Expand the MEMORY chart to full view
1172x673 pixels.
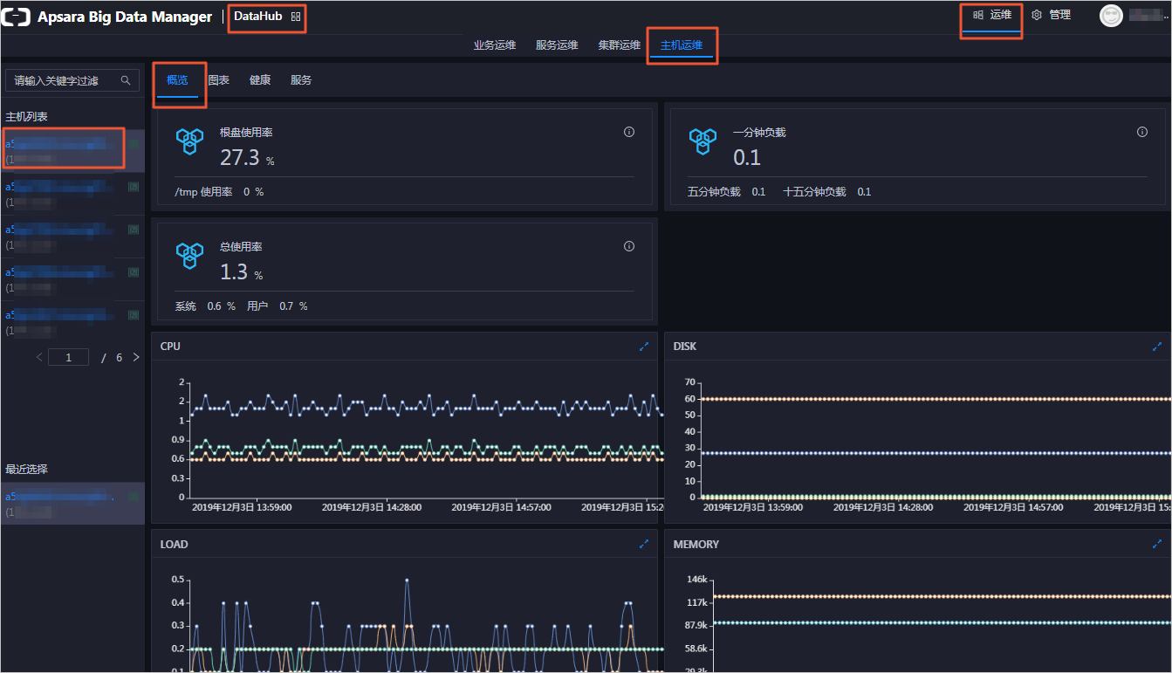click(x=1157, y=544)
